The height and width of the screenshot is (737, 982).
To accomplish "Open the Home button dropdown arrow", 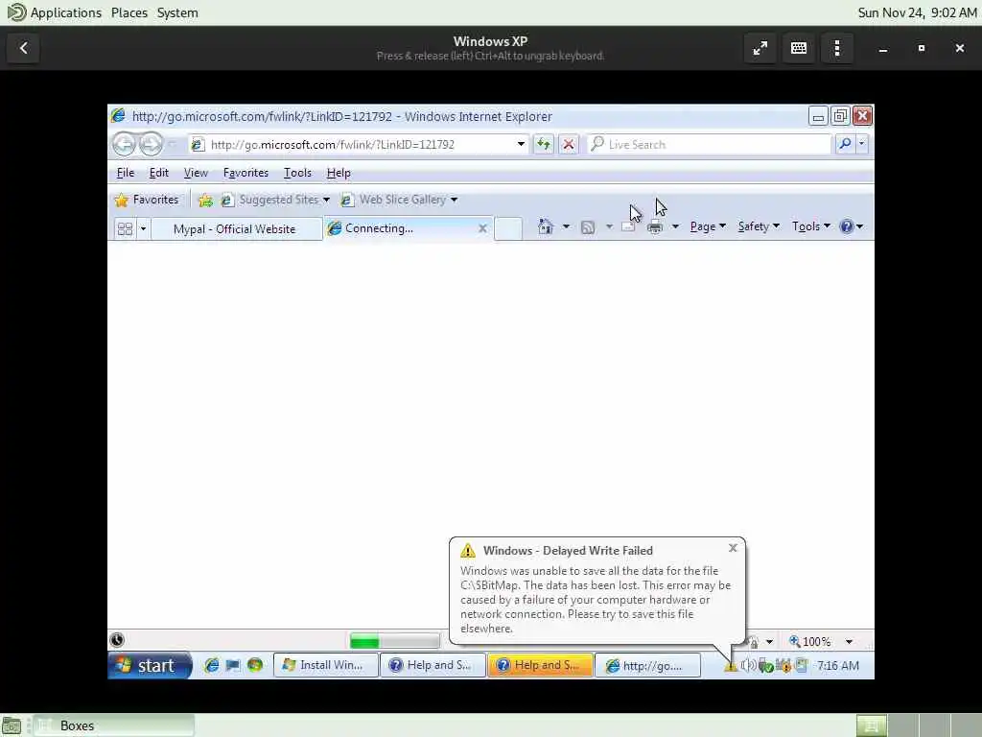I will (566, 226).
